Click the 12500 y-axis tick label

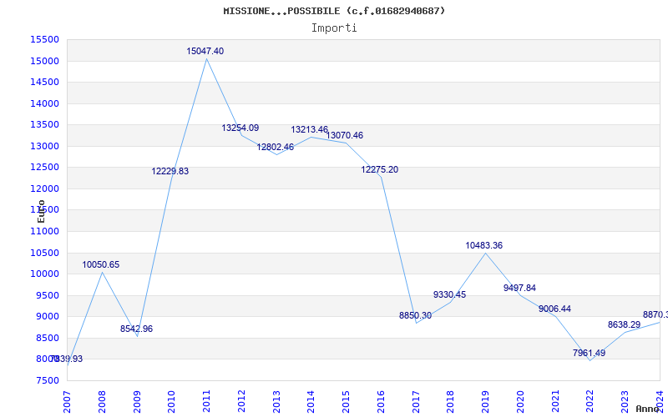pyautogui.click(x=45, y=168)
